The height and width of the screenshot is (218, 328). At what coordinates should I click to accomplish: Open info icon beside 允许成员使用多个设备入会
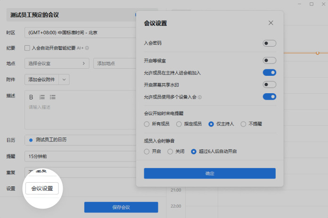[200, 97]
